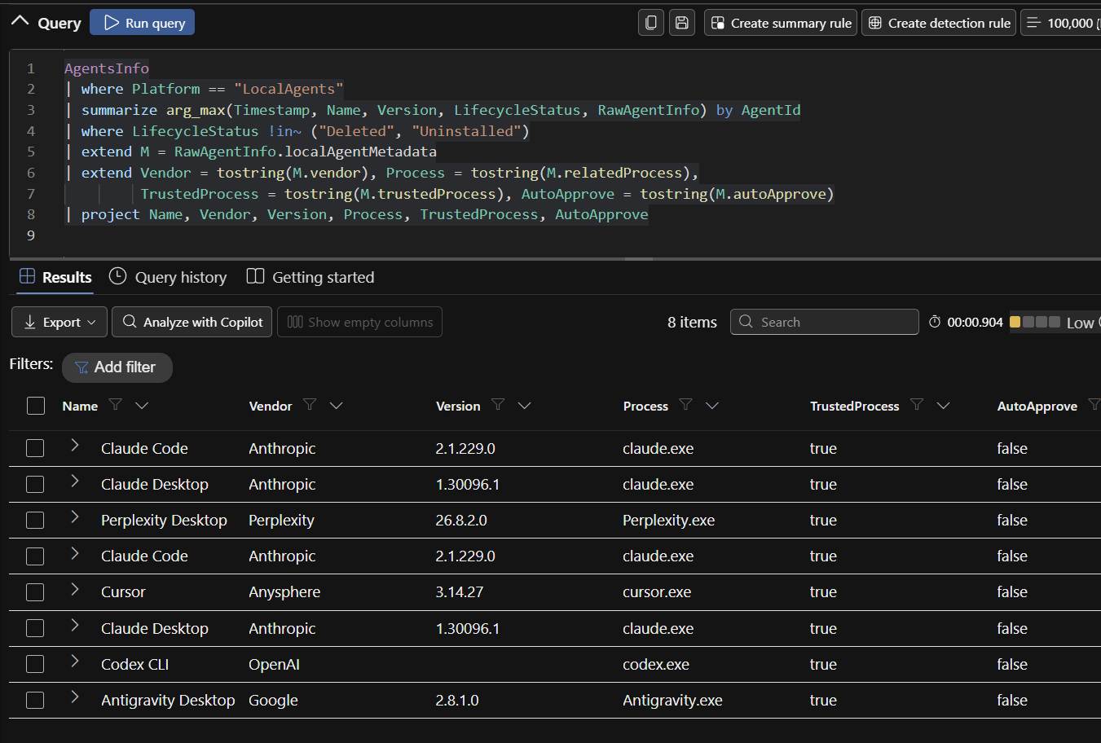Select version 3.14.27 cell
The image size is (1101, 743).
tap(460, 592)
